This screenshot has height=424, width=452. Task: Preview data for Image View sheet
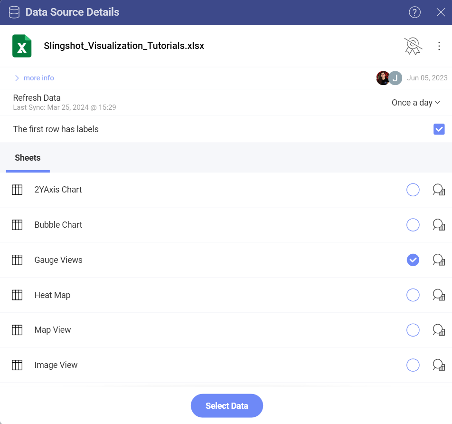pyautogui.click(x=439, y=365)
